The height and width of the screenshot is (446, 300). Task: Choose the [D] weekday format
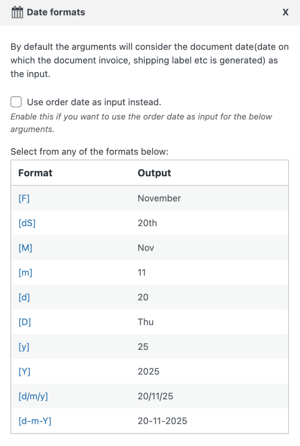25,322
